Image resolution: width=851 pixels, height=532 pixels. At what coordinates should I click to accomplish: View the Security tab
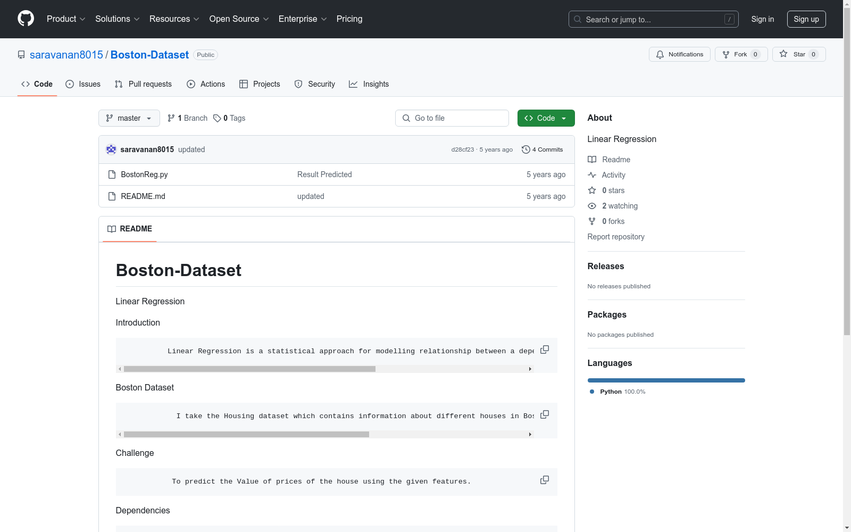pos(315,84)
